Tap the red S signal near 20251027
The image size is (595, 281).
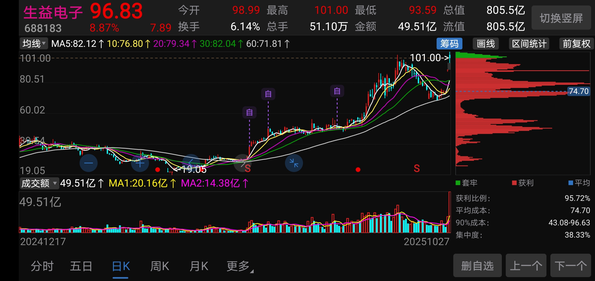(417, 169)
